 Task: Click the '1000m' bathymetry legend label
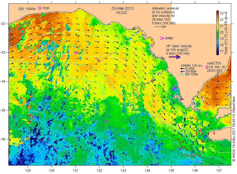pos(31,9)
